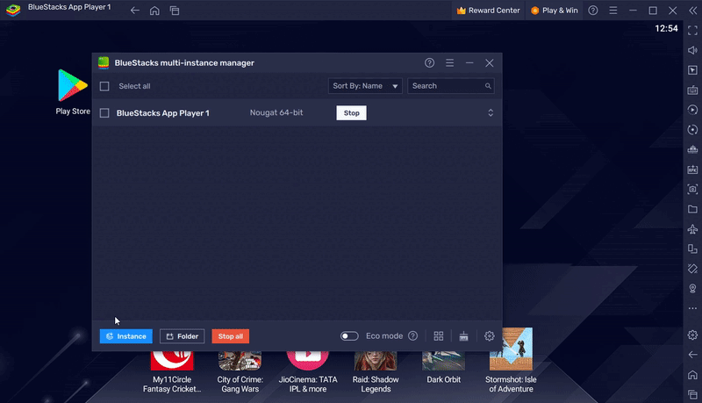Viewport: 702px width, 403px height.
Task: Show more sidebar options via three dots
Action: click(x=692, y=308)
